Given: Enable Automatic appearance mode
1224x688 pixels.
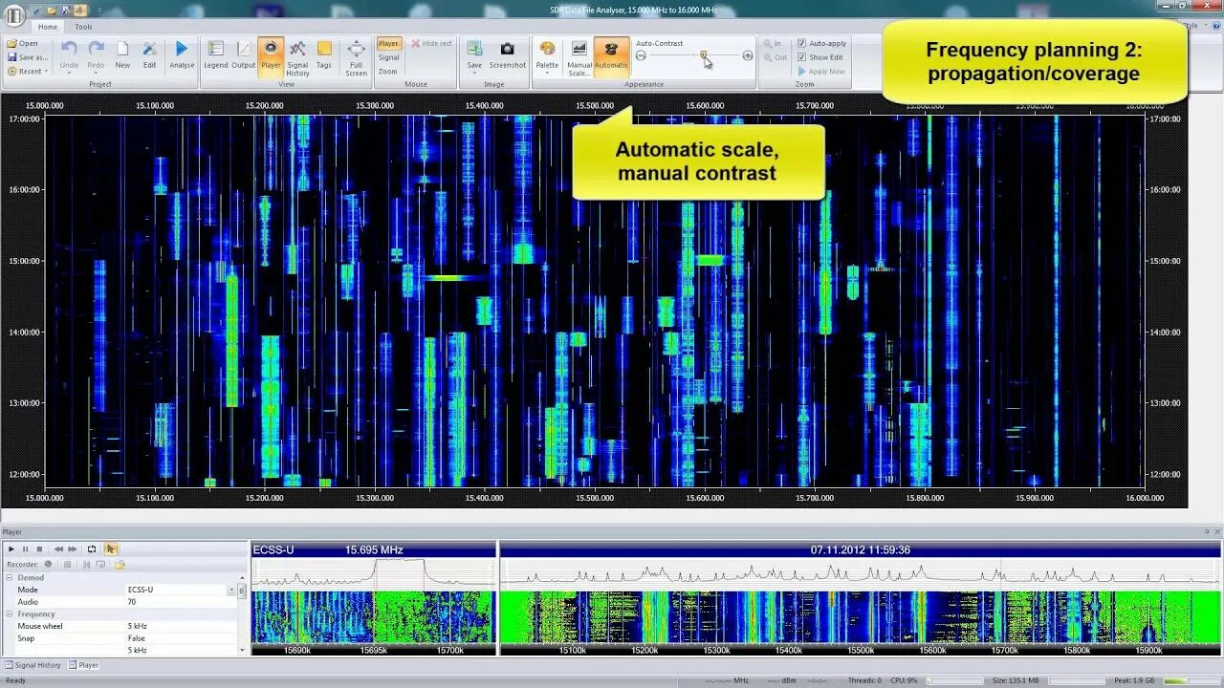Looking at the screenshot, I should (x=610, y=57).
